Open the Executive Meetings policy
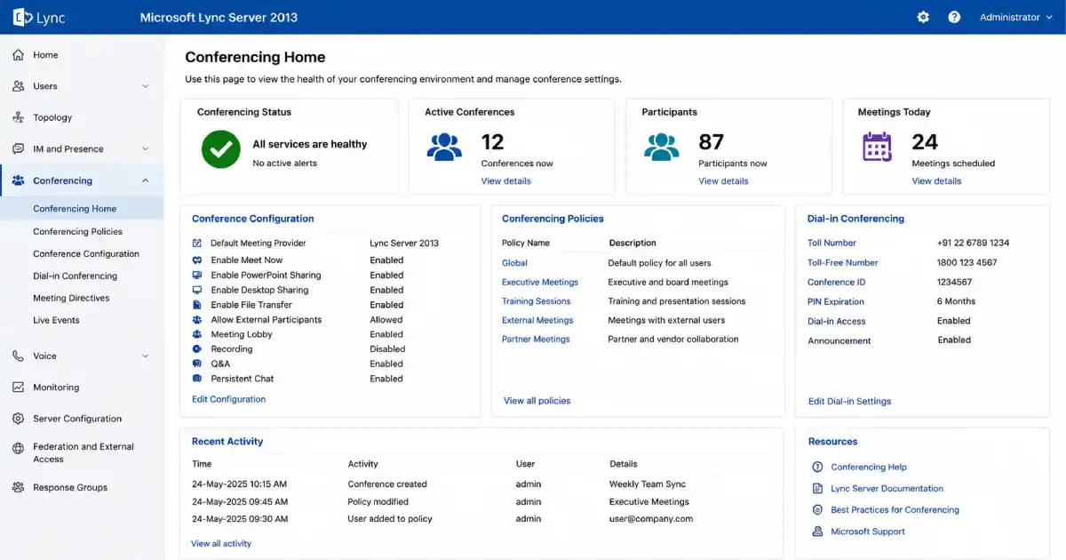Screen dimensions: 1066x560 (540, 282)
